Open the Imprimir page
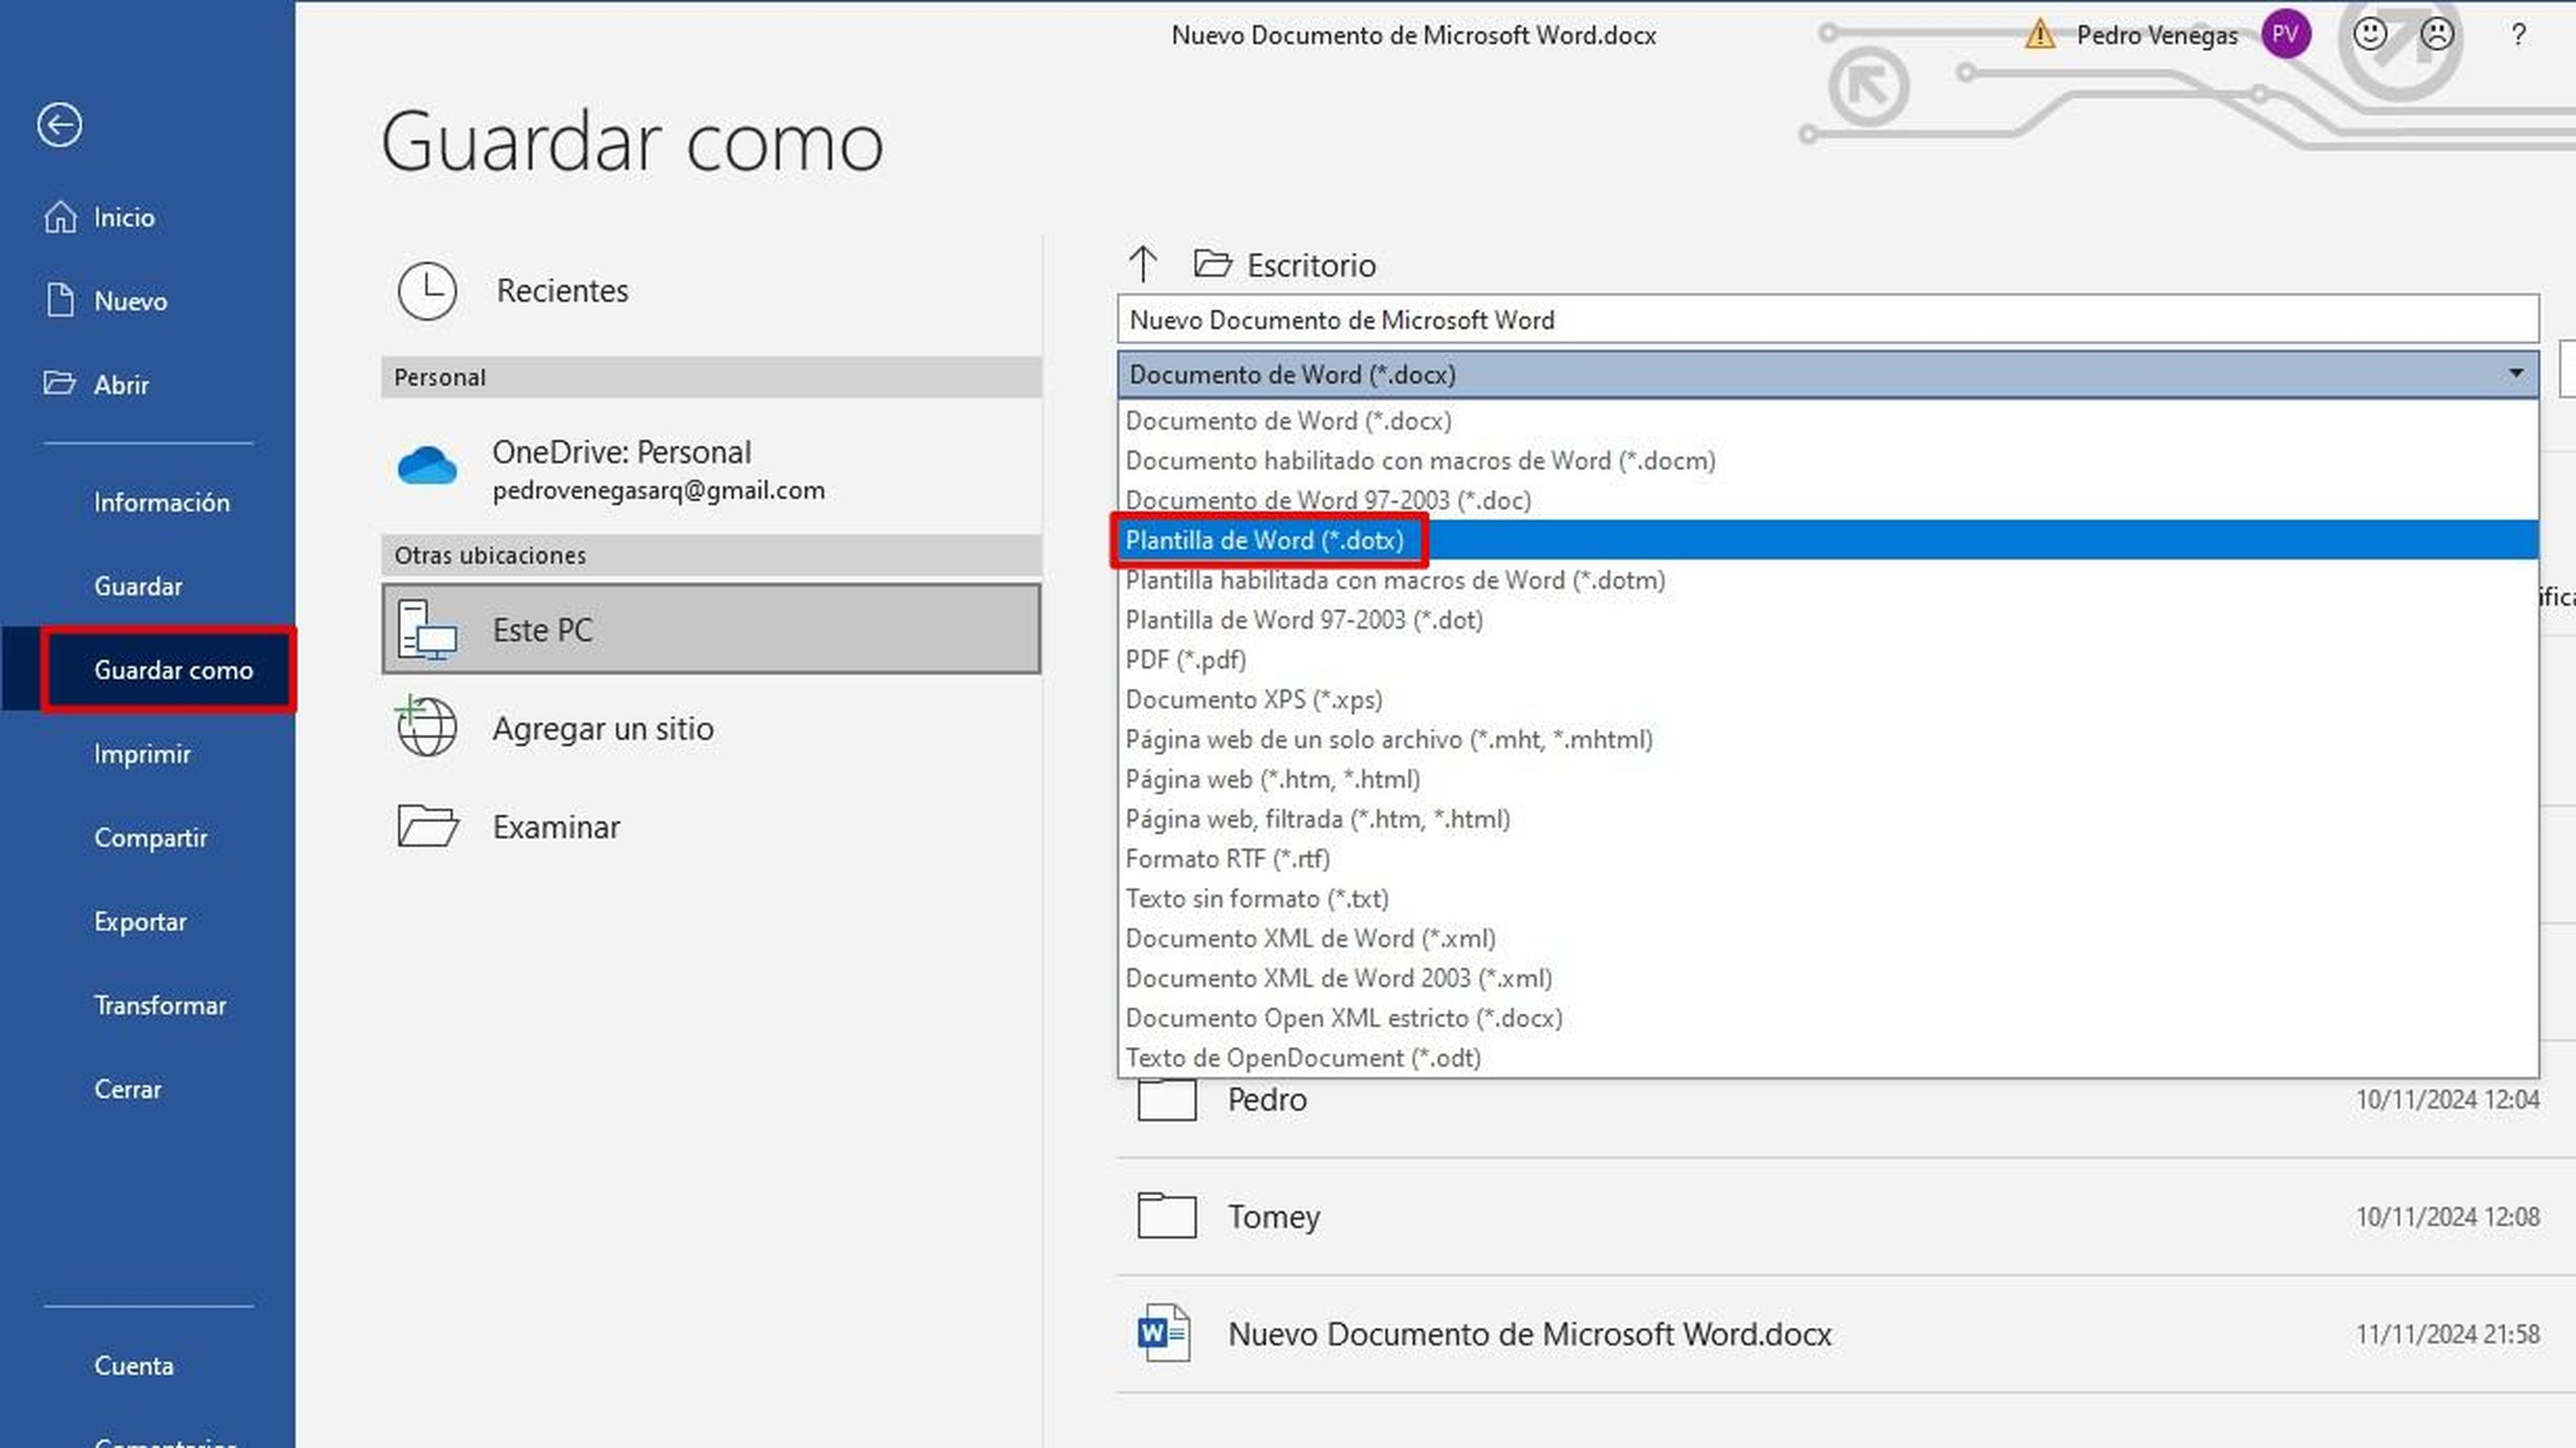Viewport: 2576px width, 1448px height. (142, 754)
